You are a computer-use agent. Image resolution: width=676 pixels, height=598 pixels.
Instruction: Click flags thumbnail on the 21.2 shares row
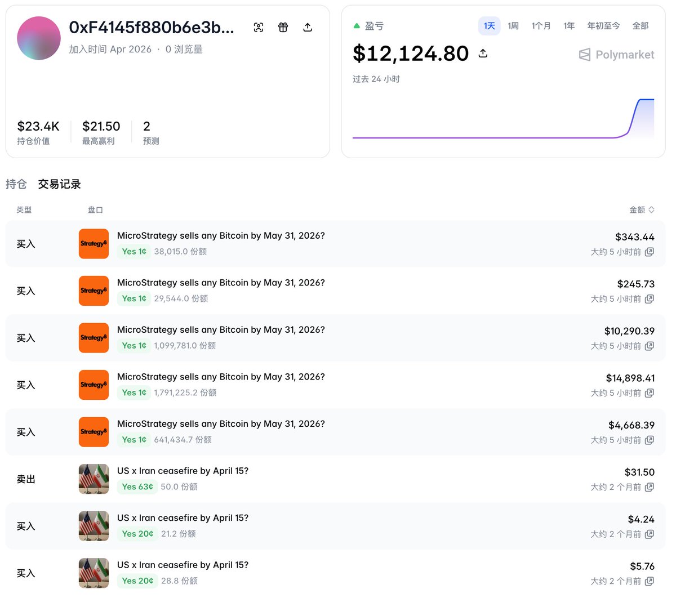[x=94, y=526]
